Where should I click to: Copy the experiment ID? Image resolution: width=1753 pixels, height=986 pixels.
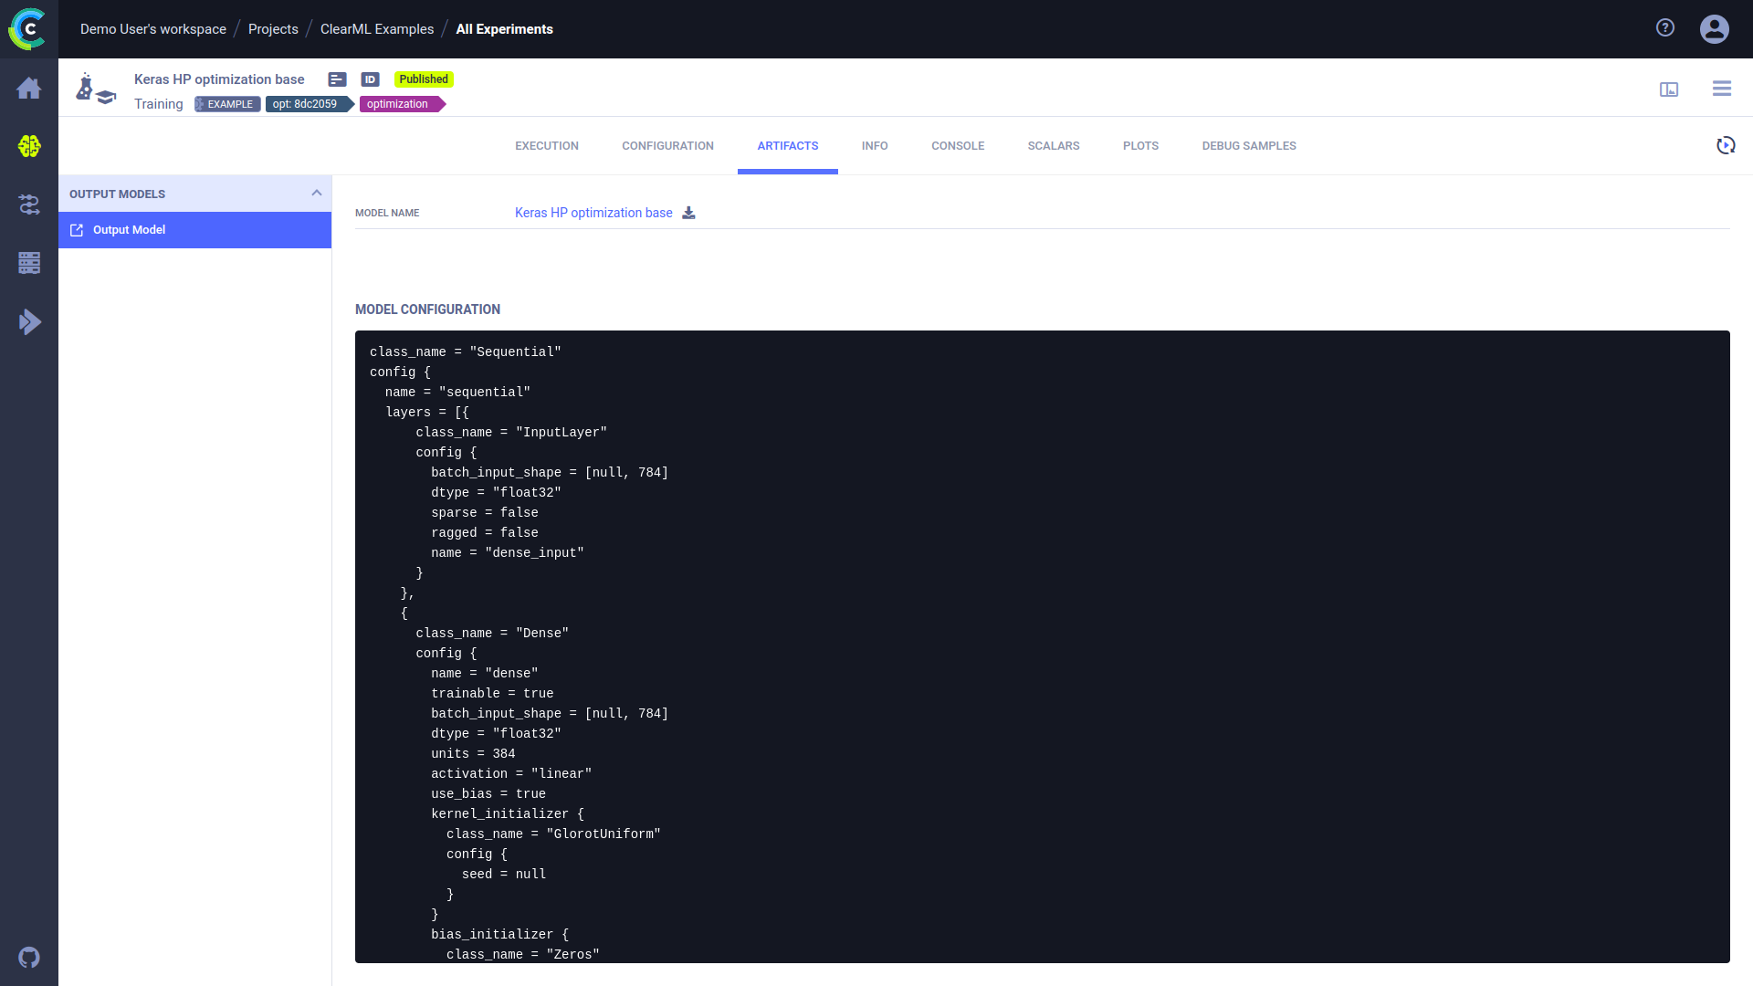click(370, 79)
